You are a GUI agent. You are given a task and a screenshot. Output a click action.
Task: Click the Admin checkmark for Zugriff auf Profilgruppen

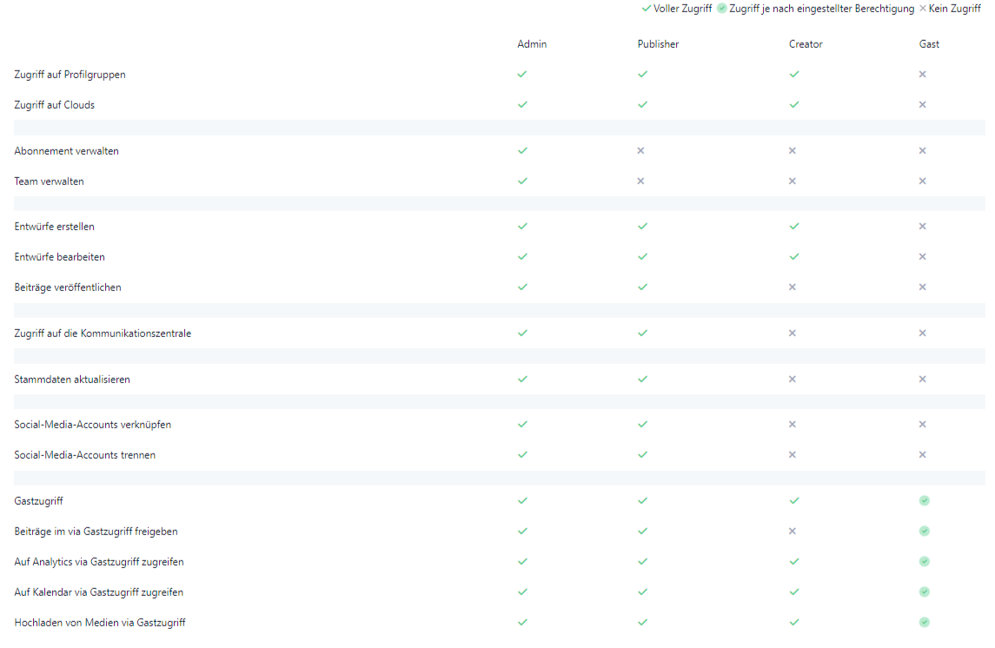(522, 74)
